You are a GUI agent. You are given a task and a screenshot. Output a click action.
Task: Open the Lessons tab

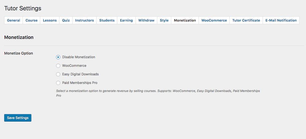coord(50,20)
